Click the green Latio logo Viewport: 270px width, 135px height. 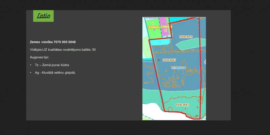43,16
